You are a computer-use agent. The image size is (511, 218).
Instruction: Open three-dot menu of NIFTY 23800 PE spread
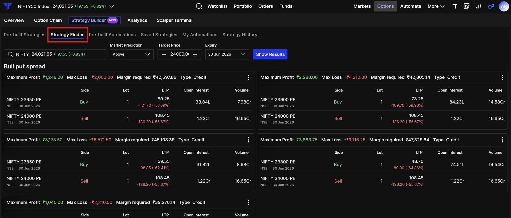pyautogui.click(x=502, y=140)
